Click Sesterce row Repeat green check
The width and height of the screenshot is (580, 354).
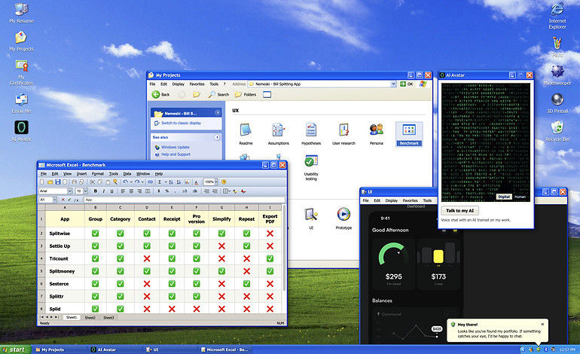click(247, 284)
